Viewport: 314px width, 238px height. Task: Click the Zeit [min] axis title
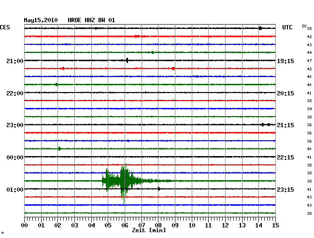coord(149,230)
